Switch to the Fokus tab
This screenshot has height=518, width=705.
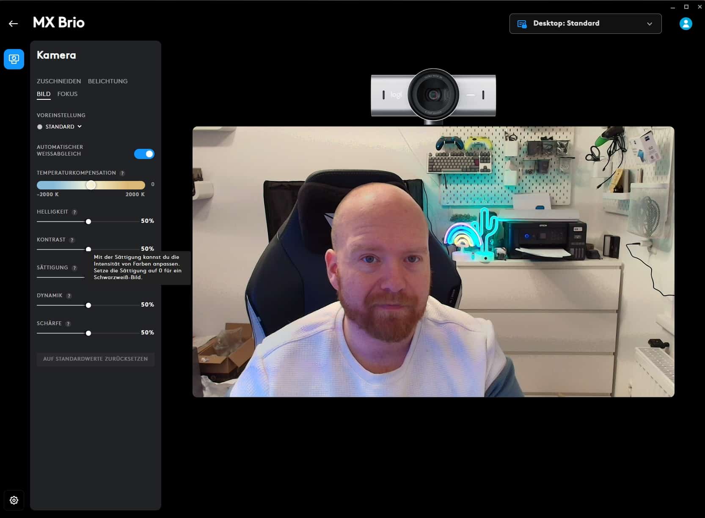67,94
